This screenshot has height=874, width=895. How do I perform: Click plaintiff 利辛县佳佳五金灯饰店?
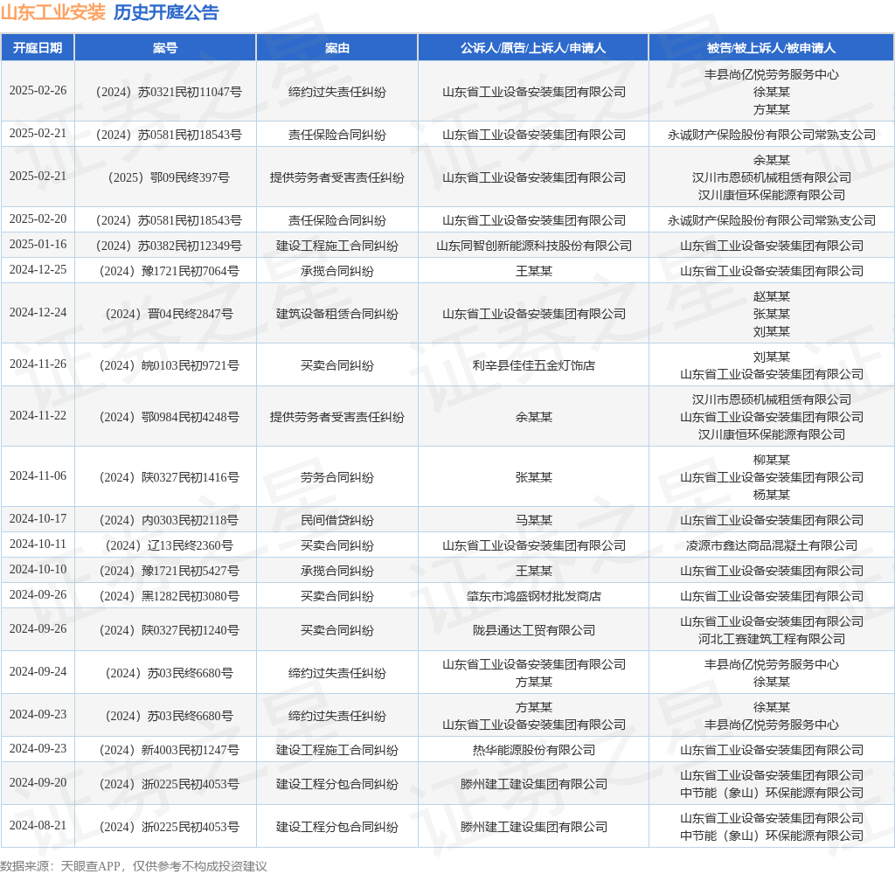pos(534,365)
